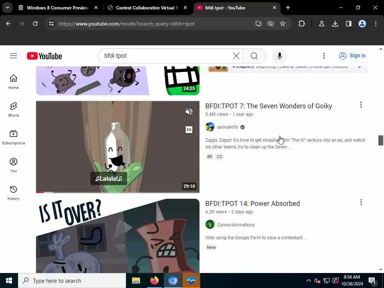The height and width of the screenshot is (288, 384).
Task: Open the YouTube guide hamburger menu
Action: click(x=13, y=56)
